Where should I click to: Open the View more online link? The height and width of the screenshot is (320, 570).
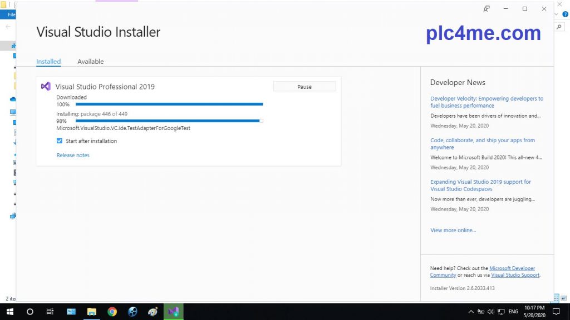pyautogui.click(x=453, y=230)
